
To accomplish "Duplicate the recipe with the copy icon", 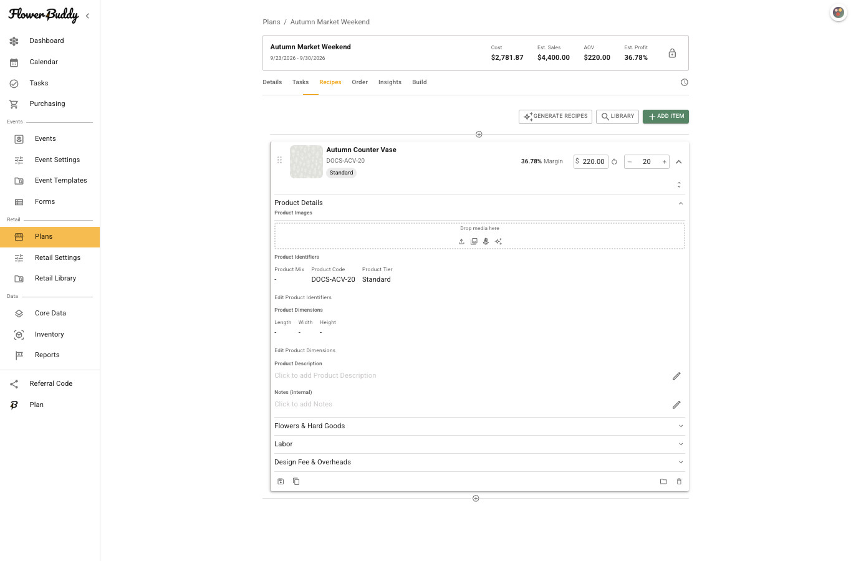I will (x=296, y=481).
